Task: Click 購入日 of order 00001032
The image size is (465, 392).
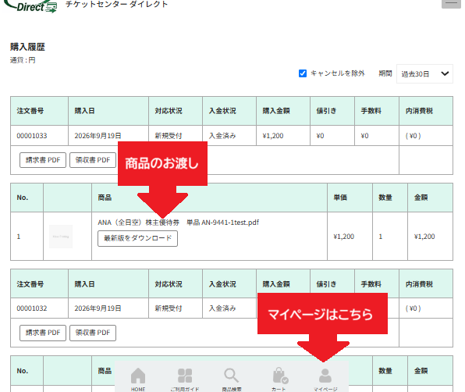Action: click(x=98, y=308)
